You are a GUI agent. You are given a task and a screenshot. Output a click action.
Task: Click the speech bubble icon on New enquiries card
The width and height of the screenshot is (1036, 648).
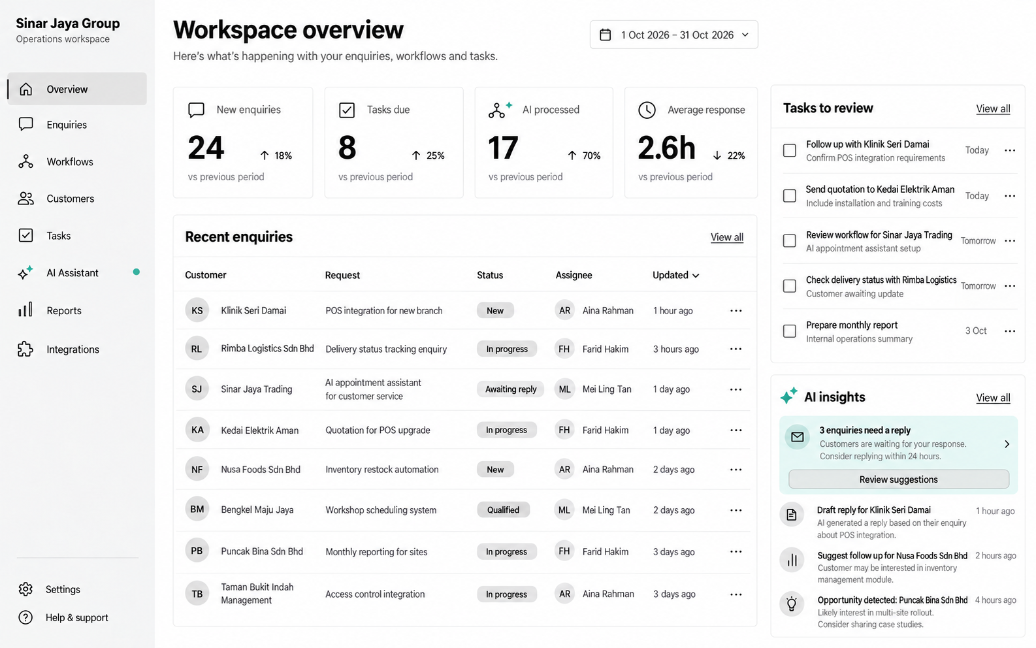click(197, 110)
